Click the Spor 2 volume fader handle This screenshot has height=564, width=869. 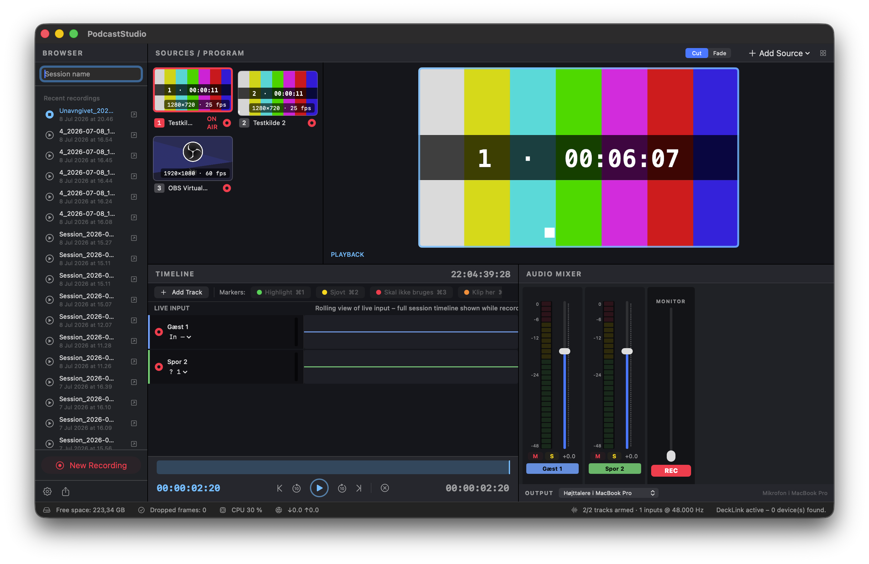point(627,351)
